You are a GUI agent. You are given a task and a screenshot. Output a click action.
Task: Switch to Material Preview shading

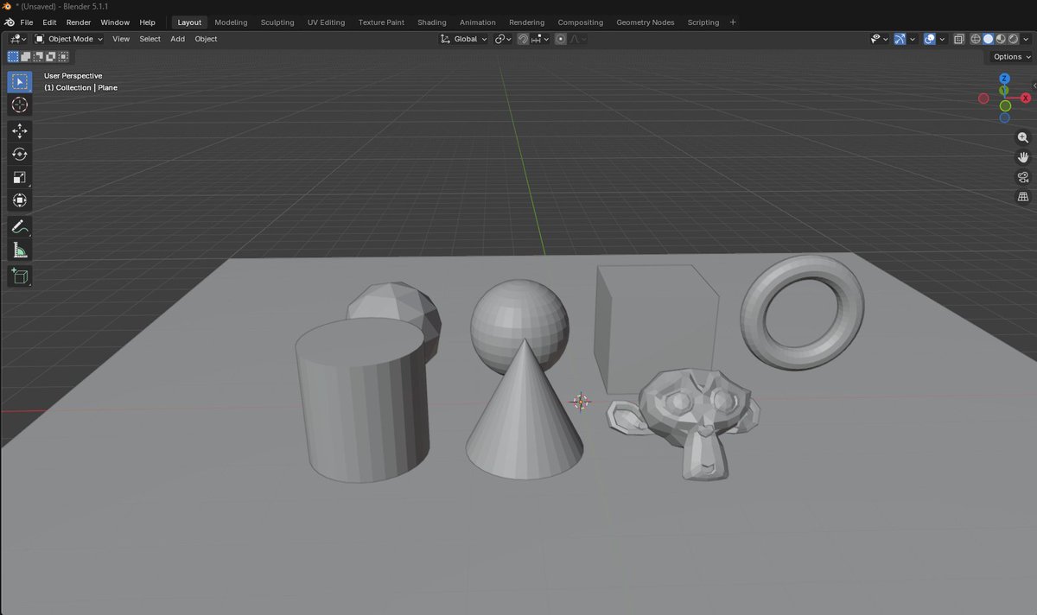1001,39
